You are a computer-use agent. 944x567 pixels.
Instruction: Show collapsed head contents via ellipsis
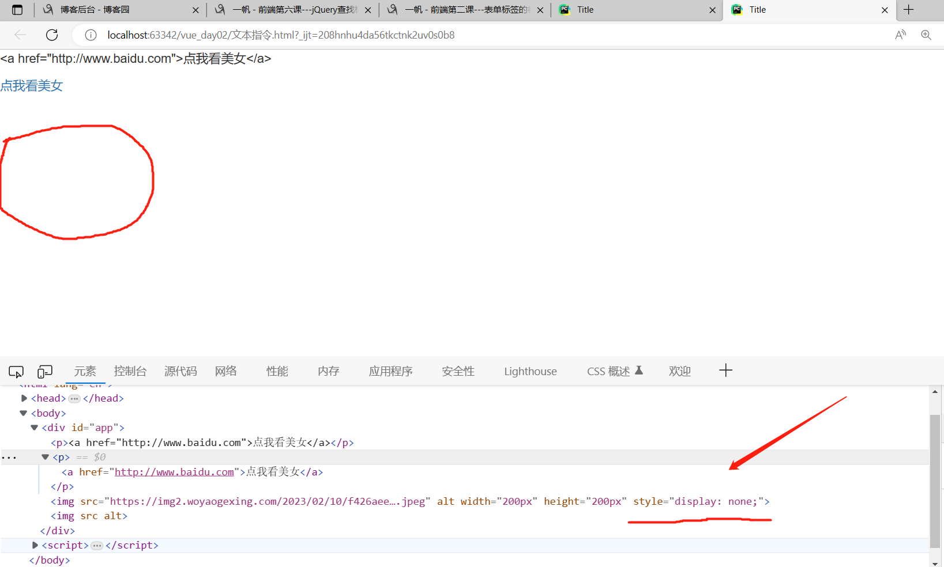tap(74, 399)
